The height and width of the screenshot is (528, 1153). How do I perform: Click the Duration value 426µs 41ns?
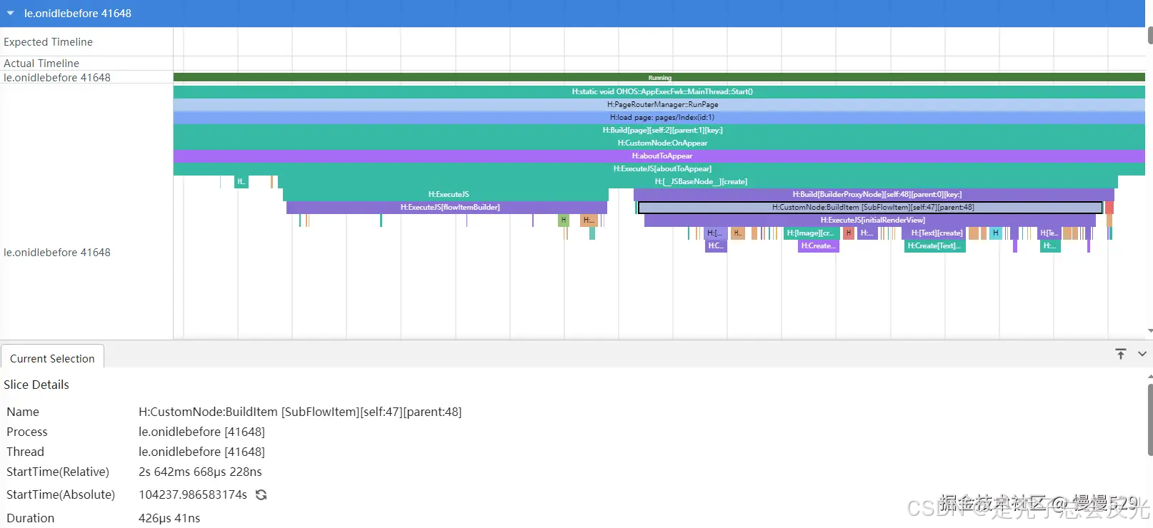pyautogui.click(x=169, y=518)
